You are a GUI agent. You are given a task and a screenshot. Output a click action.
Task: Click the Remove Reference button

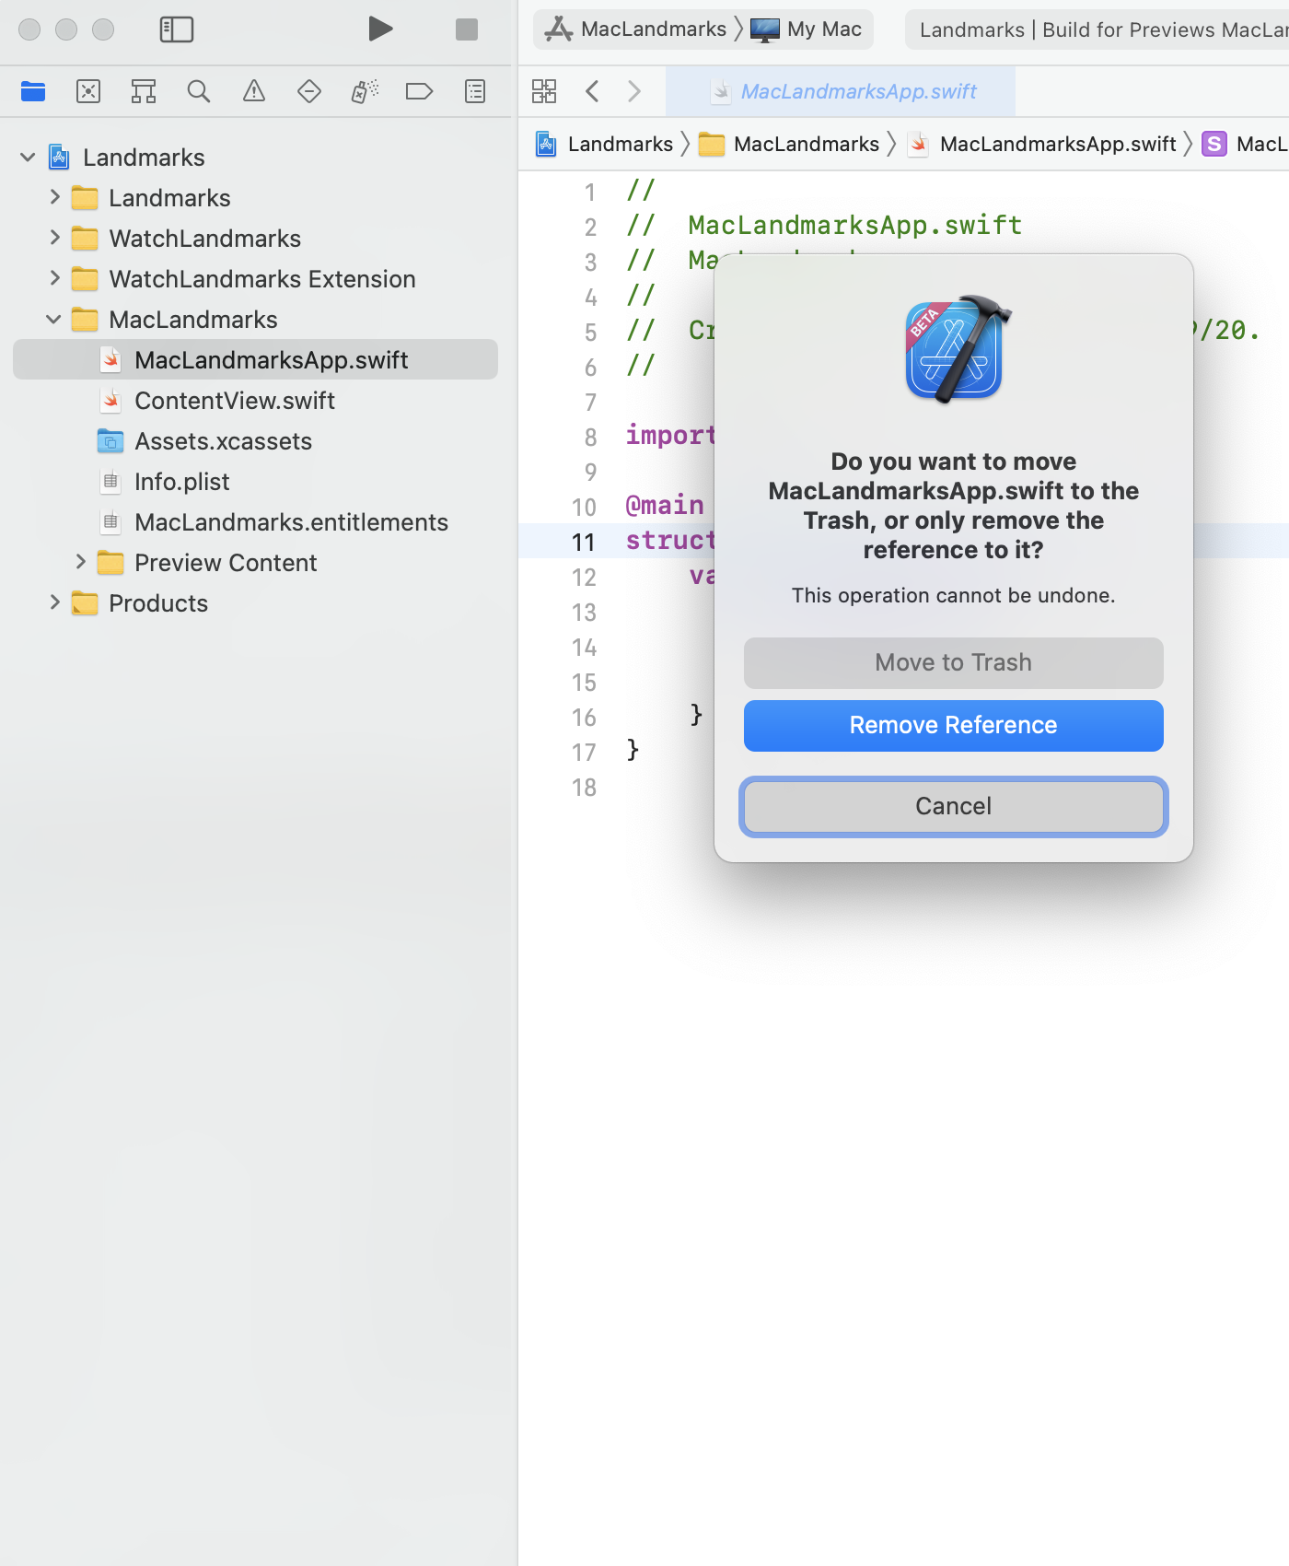point(953,725)
